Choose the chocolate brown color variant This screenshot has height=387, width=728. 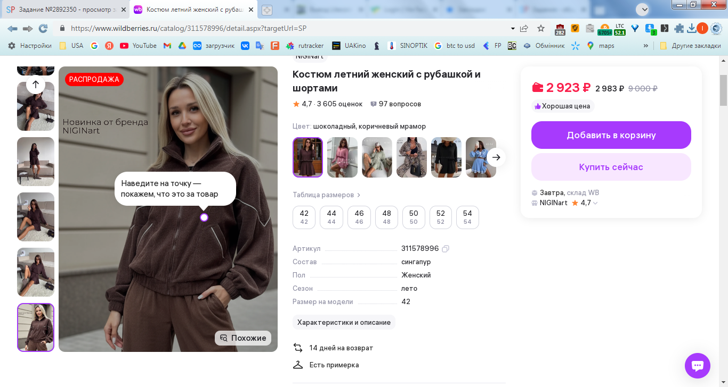tap(308, 157)
